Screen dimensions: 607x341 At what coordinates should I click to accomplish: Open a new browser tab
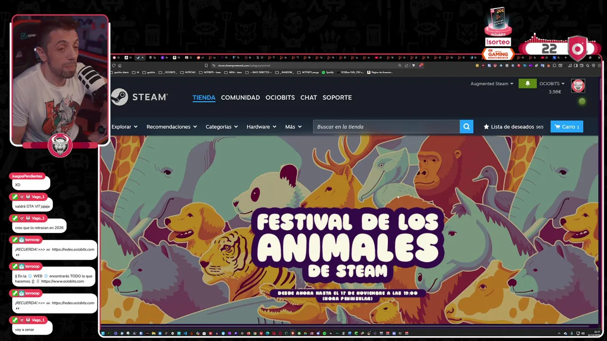pyautogui.click(x=566, y=58)
